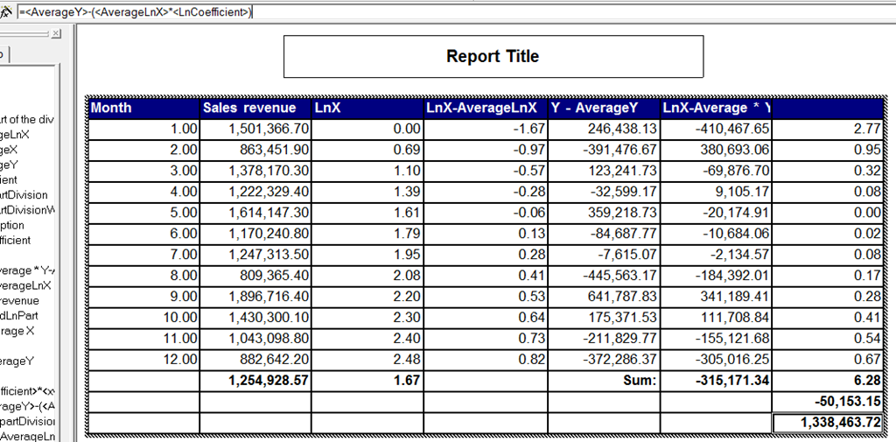Click the sales revenue cell 1,170,240.80
This screenshot has width=896, height=442.
click(x=255, y=234)
